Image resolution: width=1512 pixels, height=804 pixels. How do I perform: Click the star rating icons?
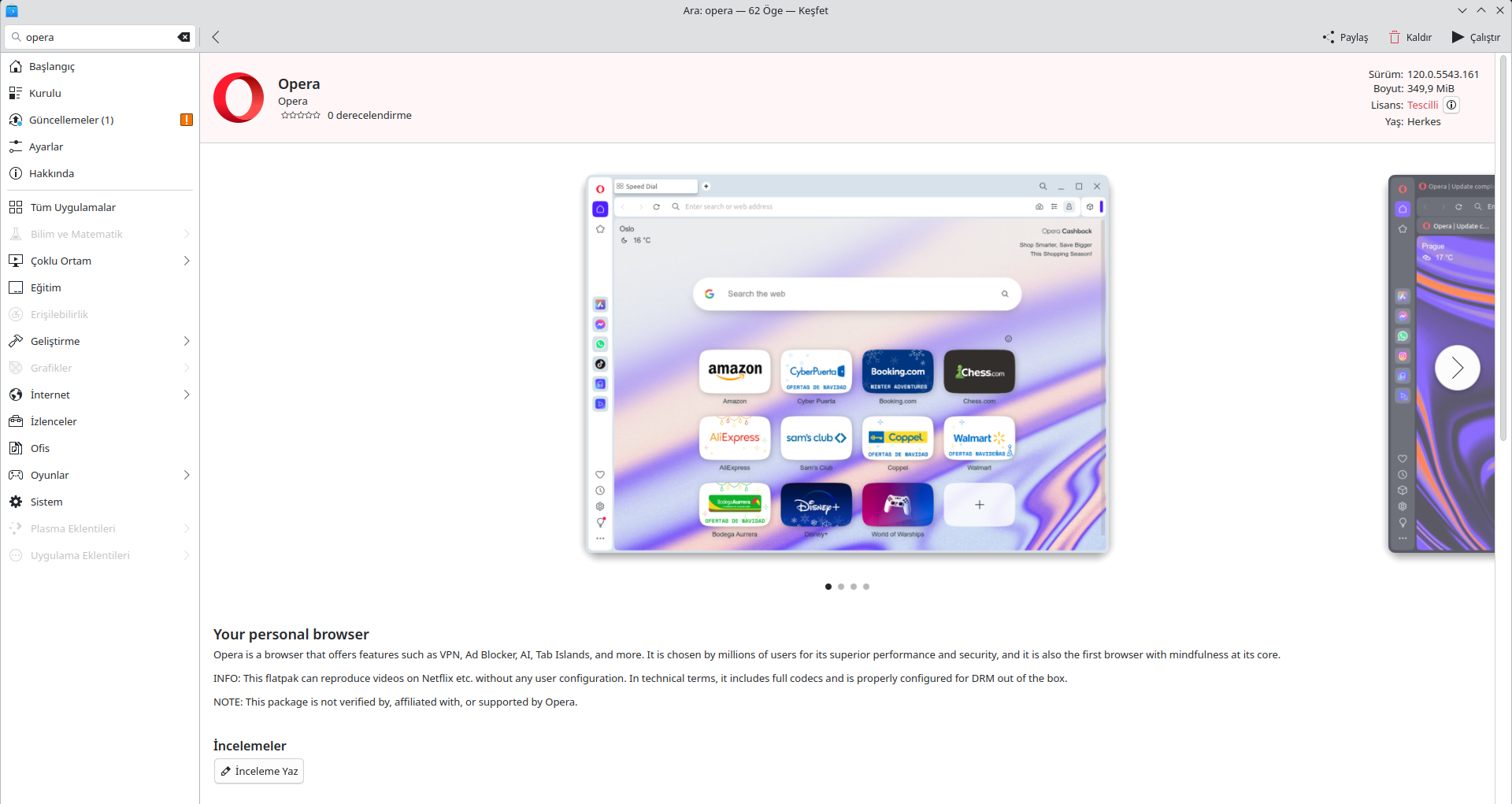(x=301, y=116)
